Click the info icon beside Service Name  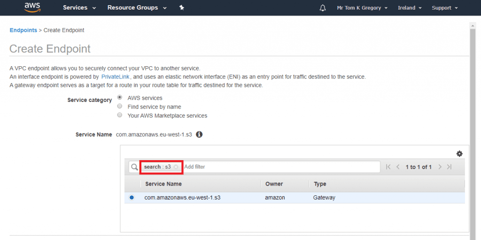pos(199,134)
